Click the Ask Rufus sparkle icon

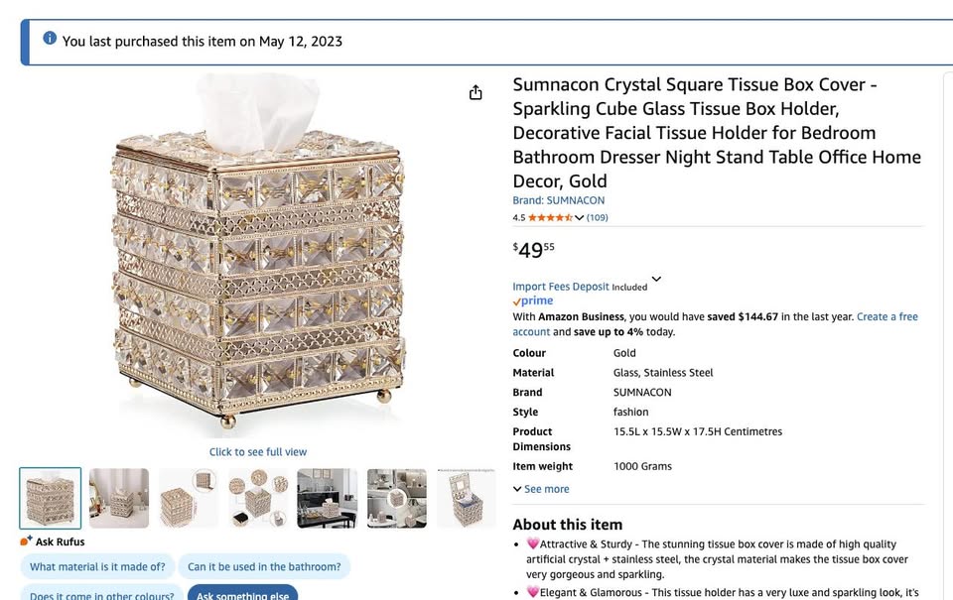coord(26,540)
